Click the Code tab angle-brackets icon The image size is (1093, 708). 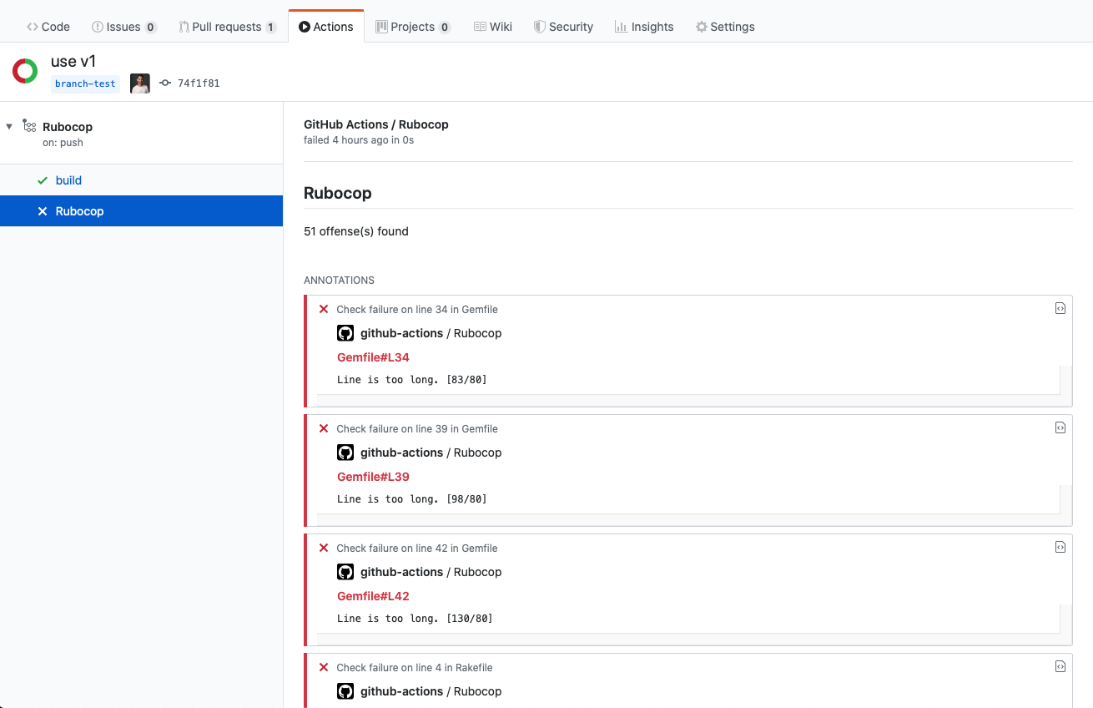pos(33,27)
